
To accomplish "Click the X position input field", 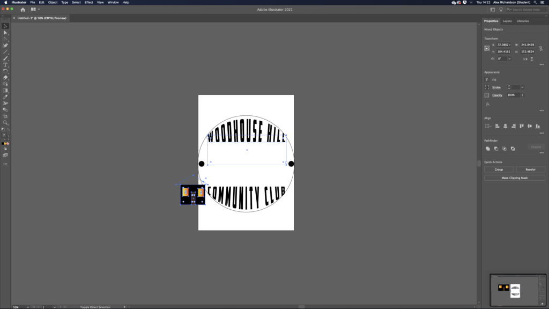I will click(x=504, y=45).
